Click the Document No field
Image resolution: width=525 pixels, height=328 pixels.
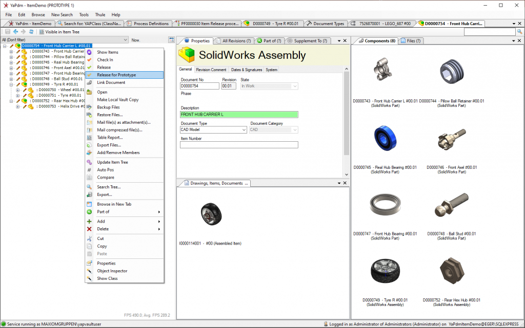coord(199,86)
